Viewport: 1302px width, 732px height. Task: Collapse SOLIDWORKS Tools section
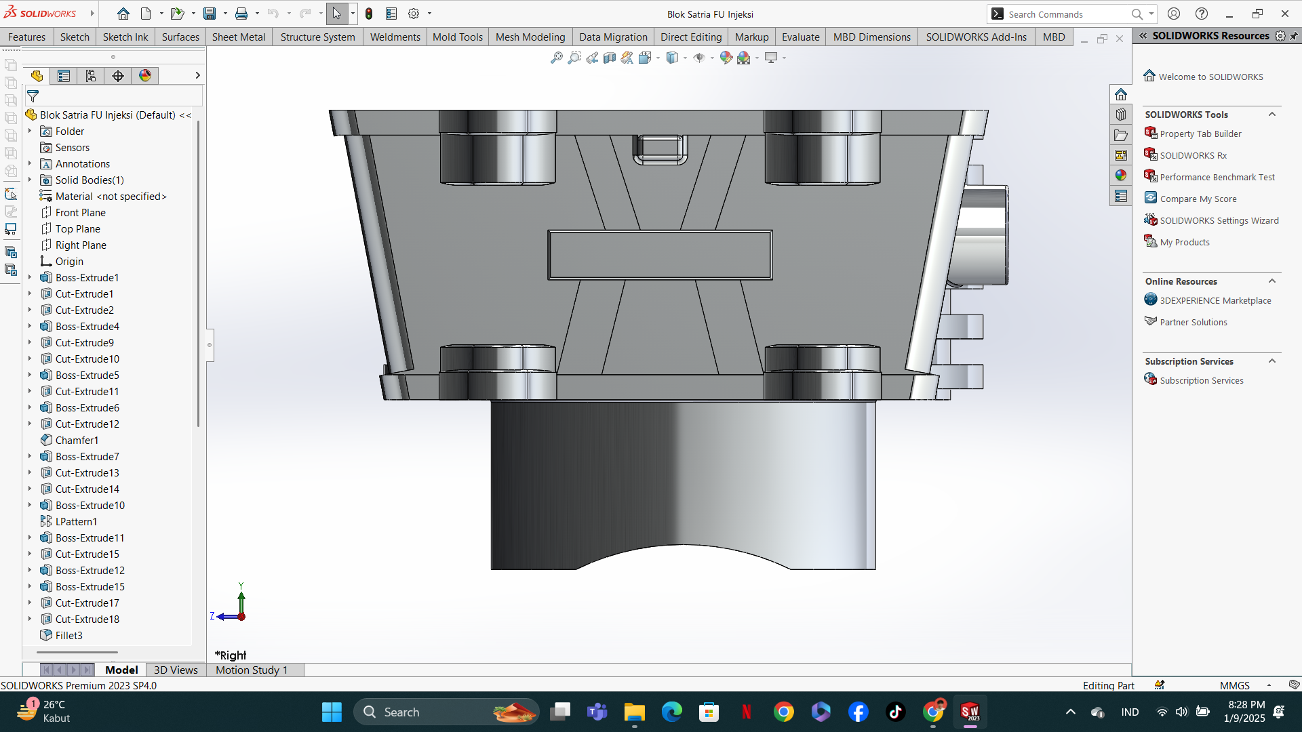1272,115
